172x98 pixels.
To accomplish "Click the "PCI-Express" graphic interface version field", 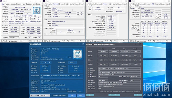I will click(70, 30).
